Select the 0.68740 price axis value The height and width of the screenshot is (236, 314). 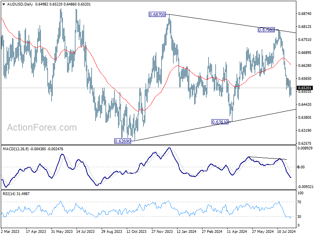pos(305,14)
